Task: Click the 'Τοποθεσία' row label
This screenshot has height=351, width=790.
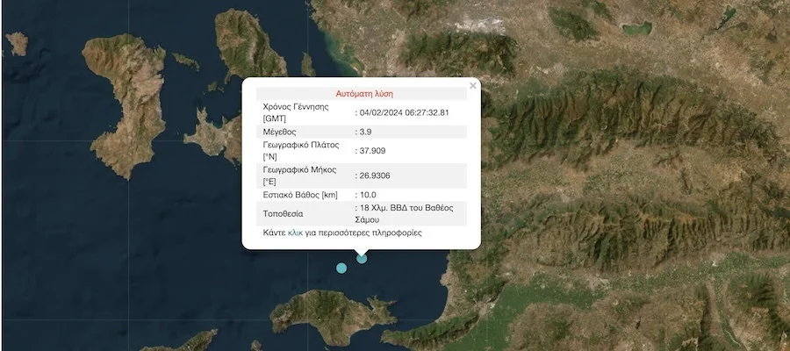Action: (284, 213)
